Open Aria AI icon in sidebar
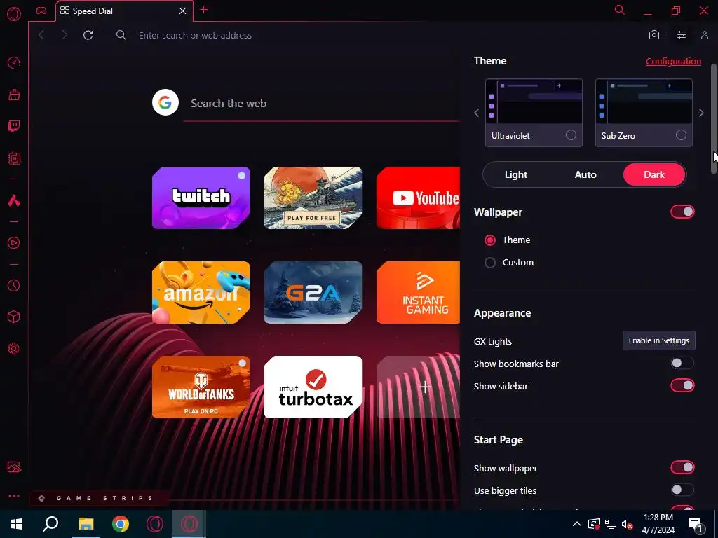This screenshot has height=538, width=718. coord(14,200)
